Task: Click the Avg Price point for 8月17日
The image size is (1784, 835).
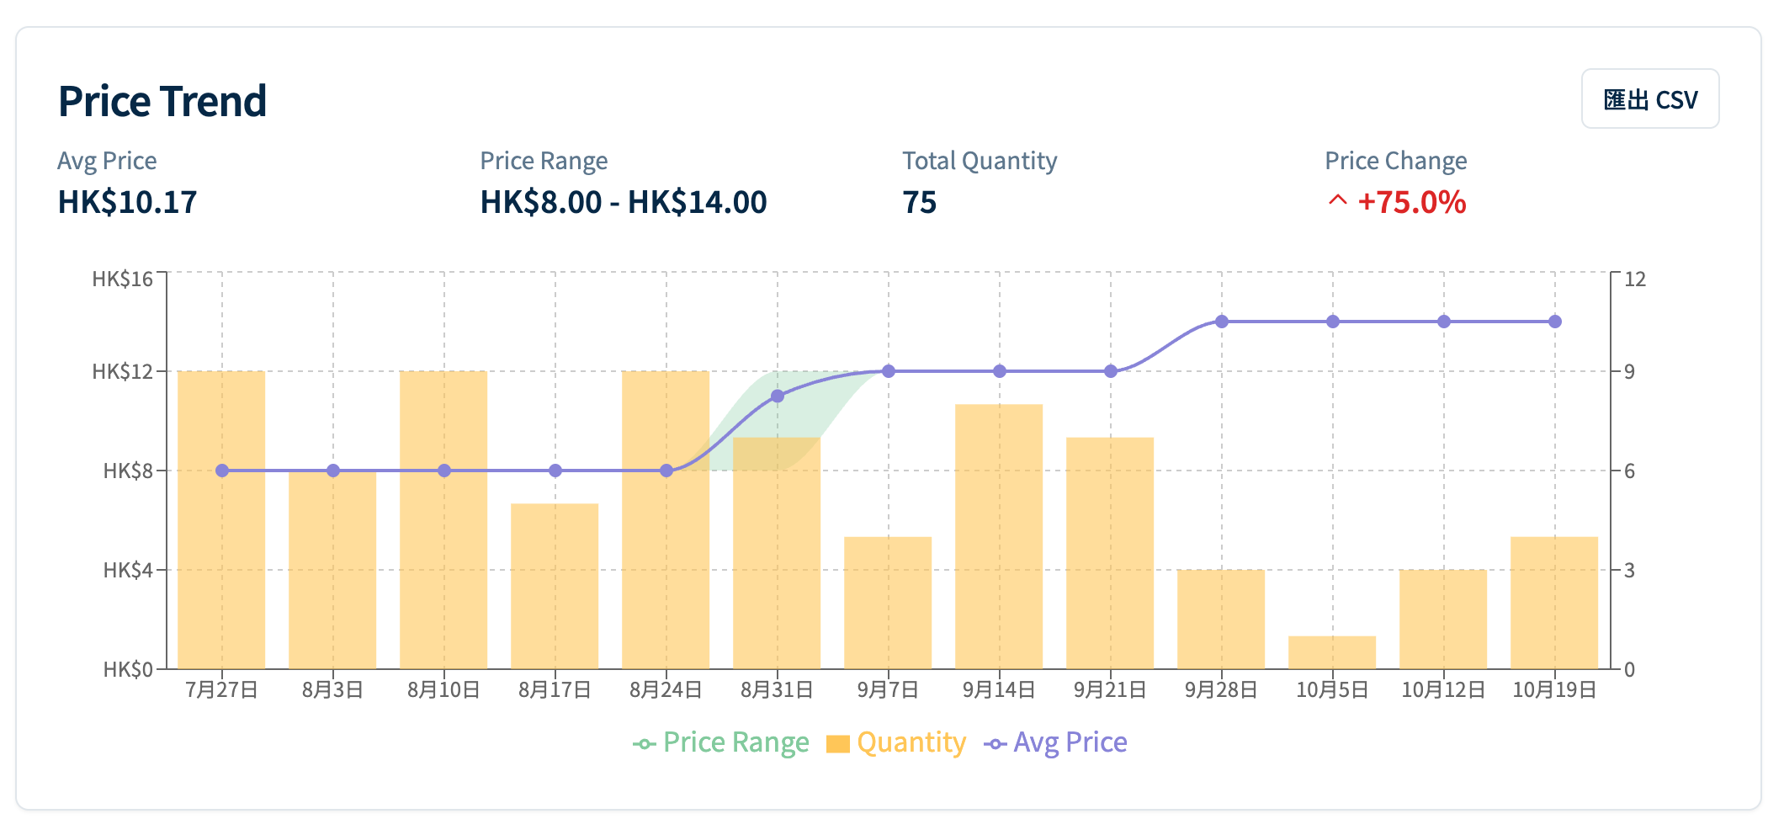Action: [555, 471]
